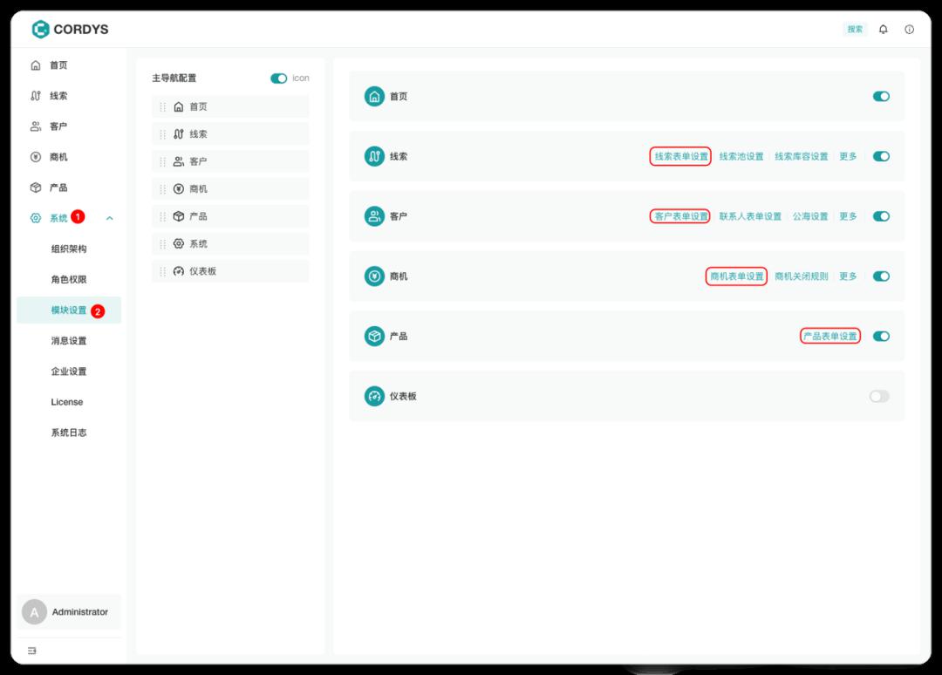The image size is (942, 675).
Task: Click the notification bell icon
Action: tap(883, 30)
